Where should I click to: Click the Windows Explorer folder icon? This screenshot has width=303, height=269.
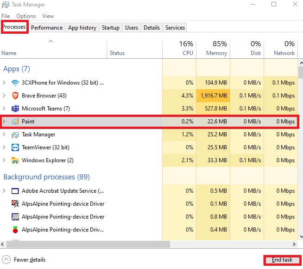pos(15,160)
